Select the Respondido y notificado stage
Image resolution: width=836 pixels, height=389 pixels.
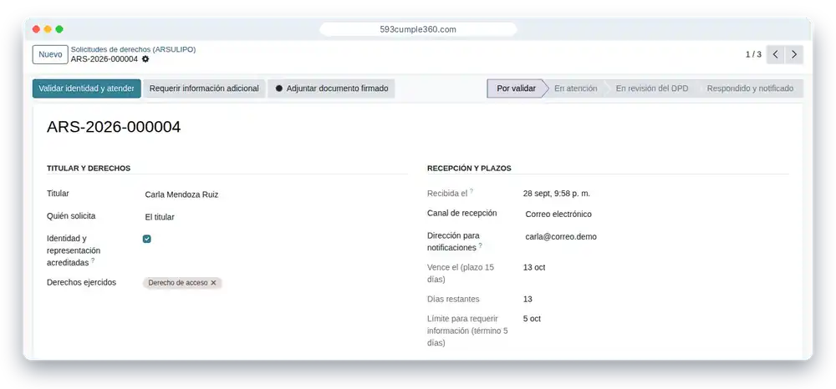coord(750,88)
